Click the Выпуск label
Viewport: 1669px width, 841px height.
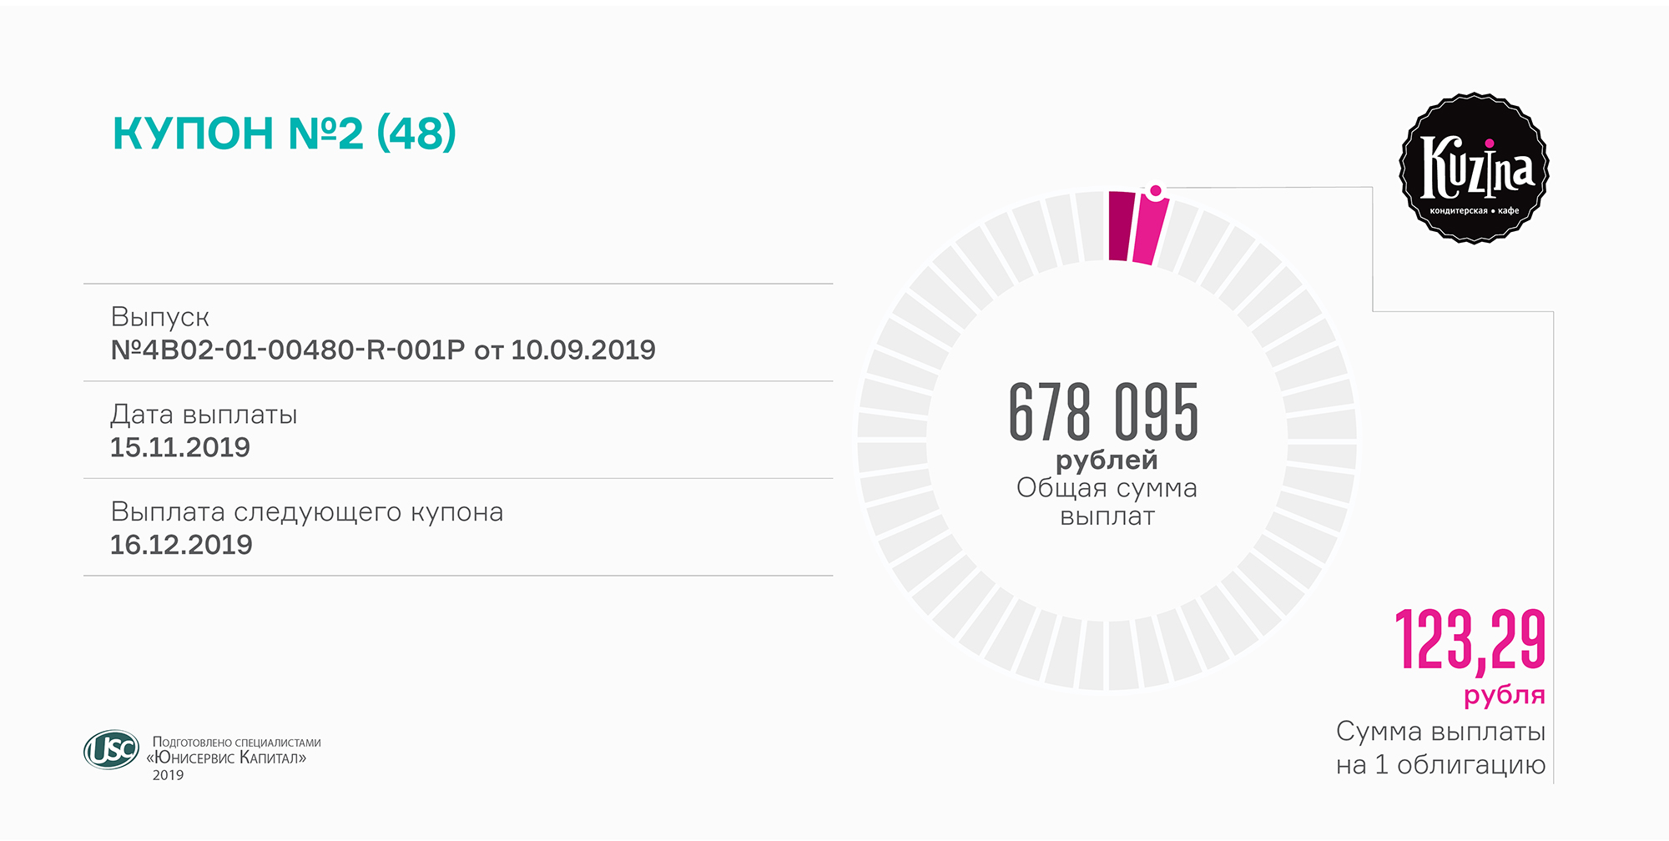pyautogui.click(x=159, y=317)
